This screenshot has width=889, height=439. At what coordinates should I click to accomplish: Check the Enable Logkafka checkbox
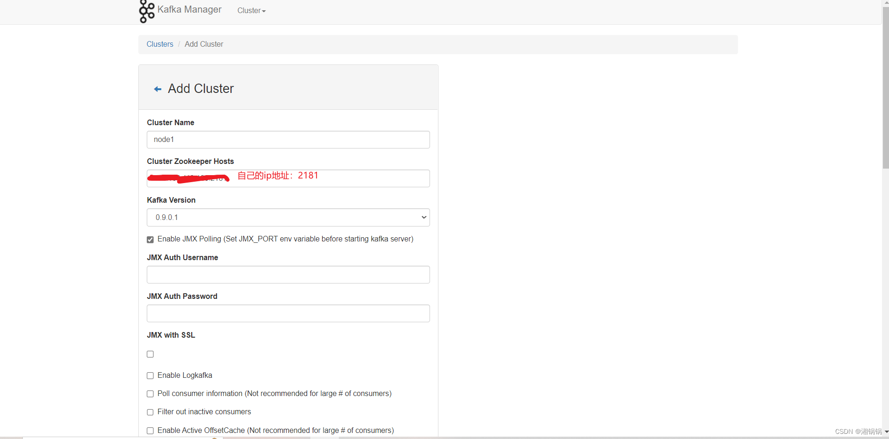pyautogui.click(x=150, y=375)
